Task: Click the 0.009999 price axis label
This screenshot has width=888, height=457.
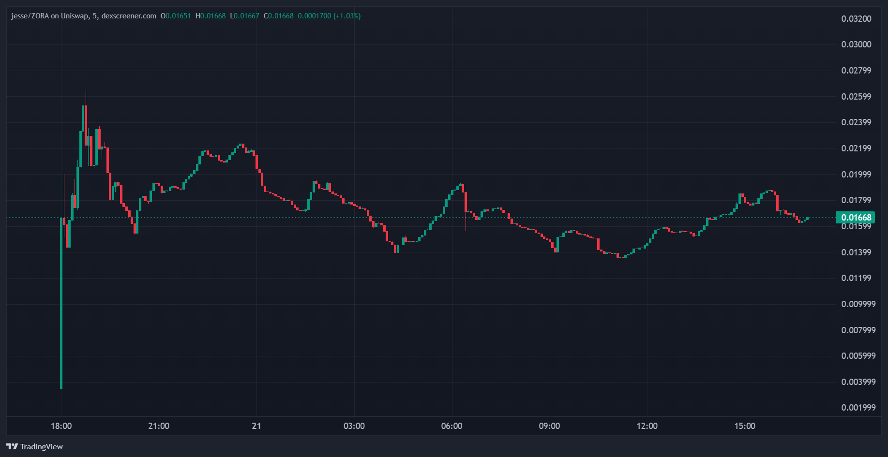Action: (x=858, y=304)
